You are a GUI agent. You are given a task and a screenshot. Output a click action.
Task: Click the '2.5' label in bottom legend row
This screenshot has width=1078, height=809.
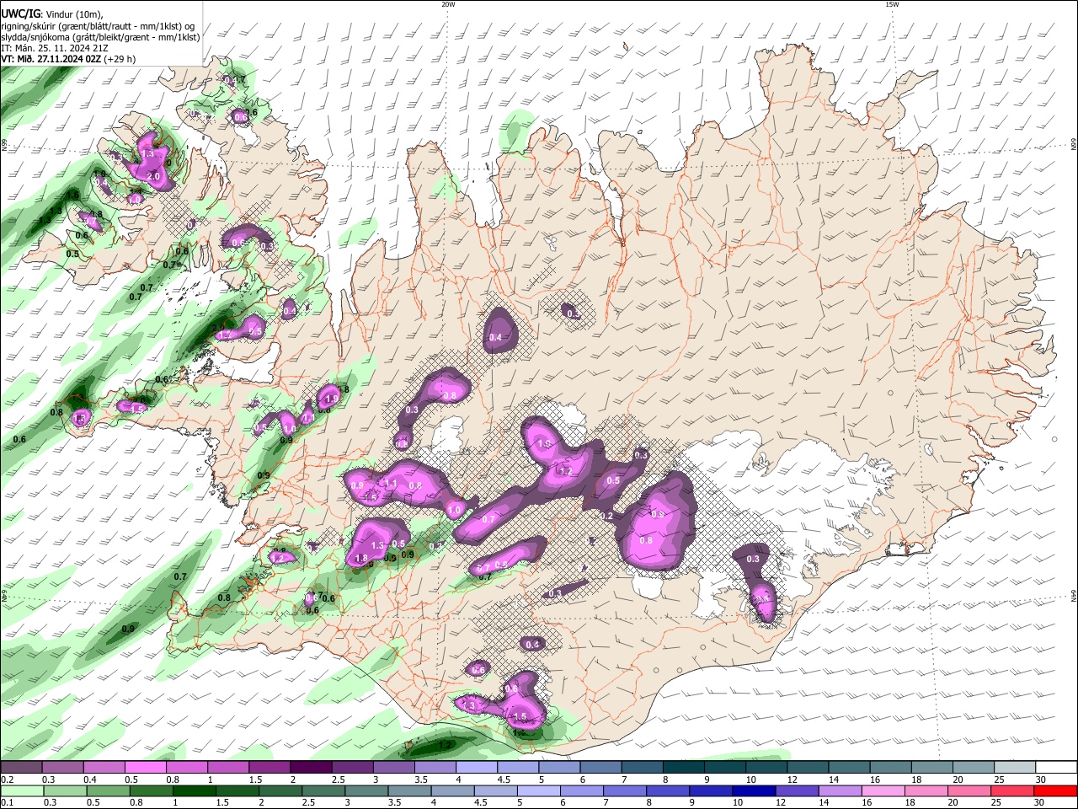(x=308, y=802)
